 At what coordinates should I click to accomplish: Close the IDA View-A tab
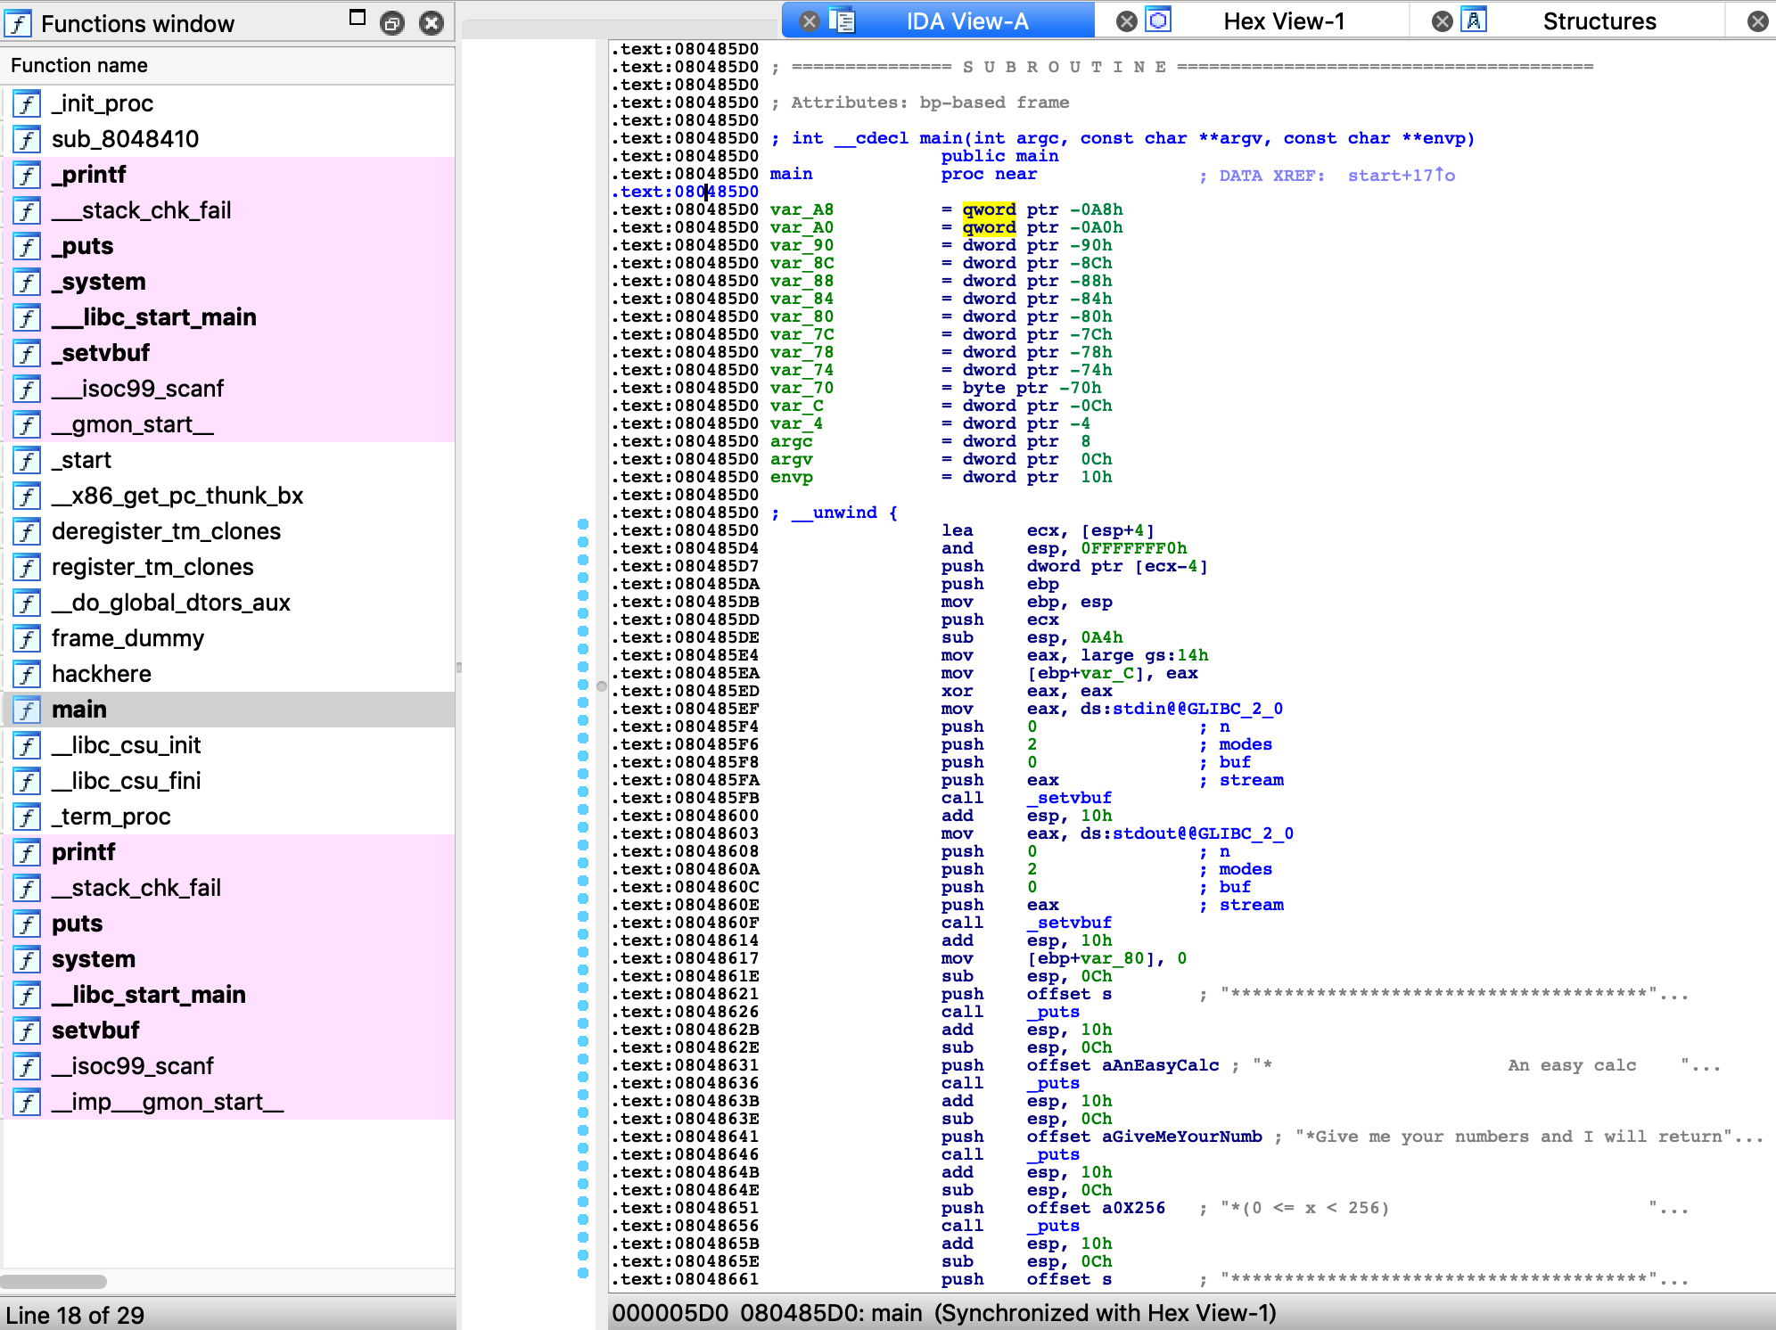pos(809,21)
